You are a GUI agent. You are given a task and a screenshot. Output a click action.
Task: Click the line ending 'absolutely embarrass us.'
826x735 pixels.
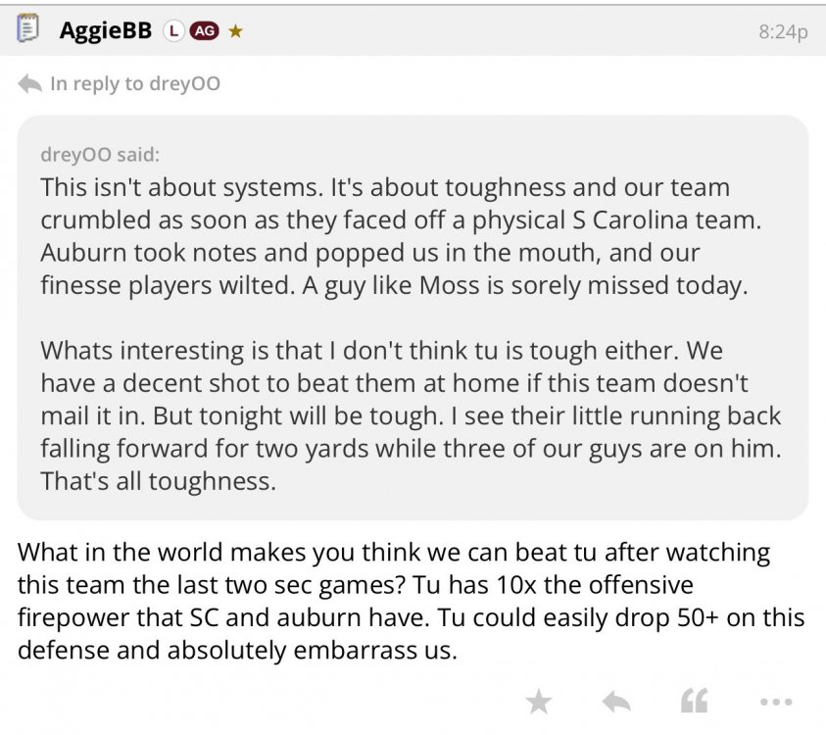click(237, 650)
